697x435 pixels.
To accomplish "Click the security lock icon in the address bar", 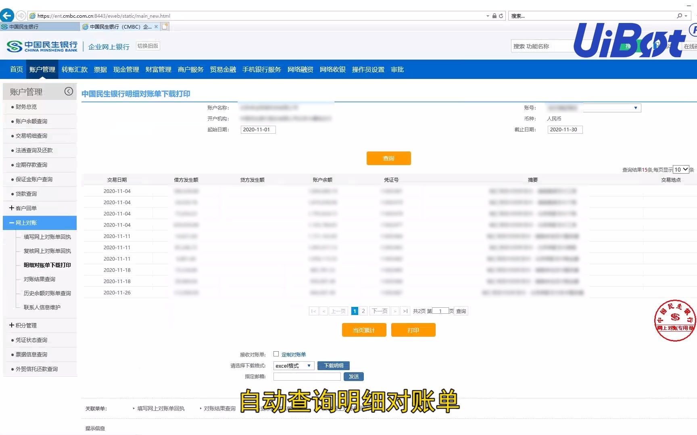I will (494, 16).
